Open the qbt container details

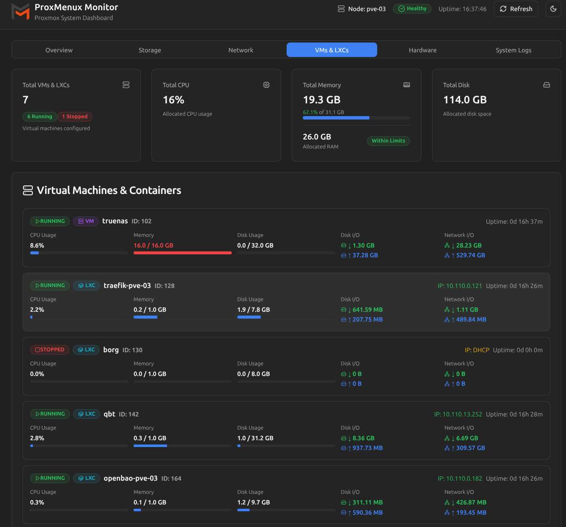click(x=286, y=414)
